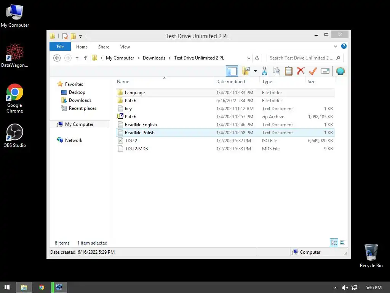The image size is (390, 293).
Task: Select the ReadMe Polish file
Action: coord(225,132)
